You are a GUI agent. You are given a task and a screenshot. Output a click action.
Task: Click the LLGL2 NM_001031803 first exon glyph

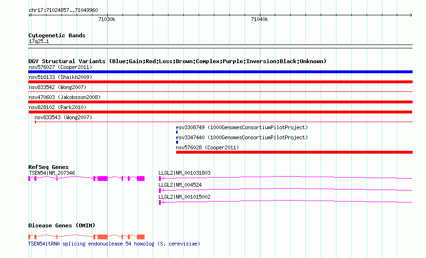(160, 179)
